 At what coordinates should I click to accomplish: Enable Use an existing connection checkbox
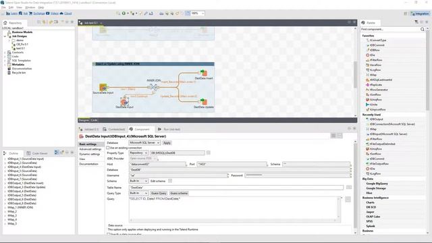(108, 148)
